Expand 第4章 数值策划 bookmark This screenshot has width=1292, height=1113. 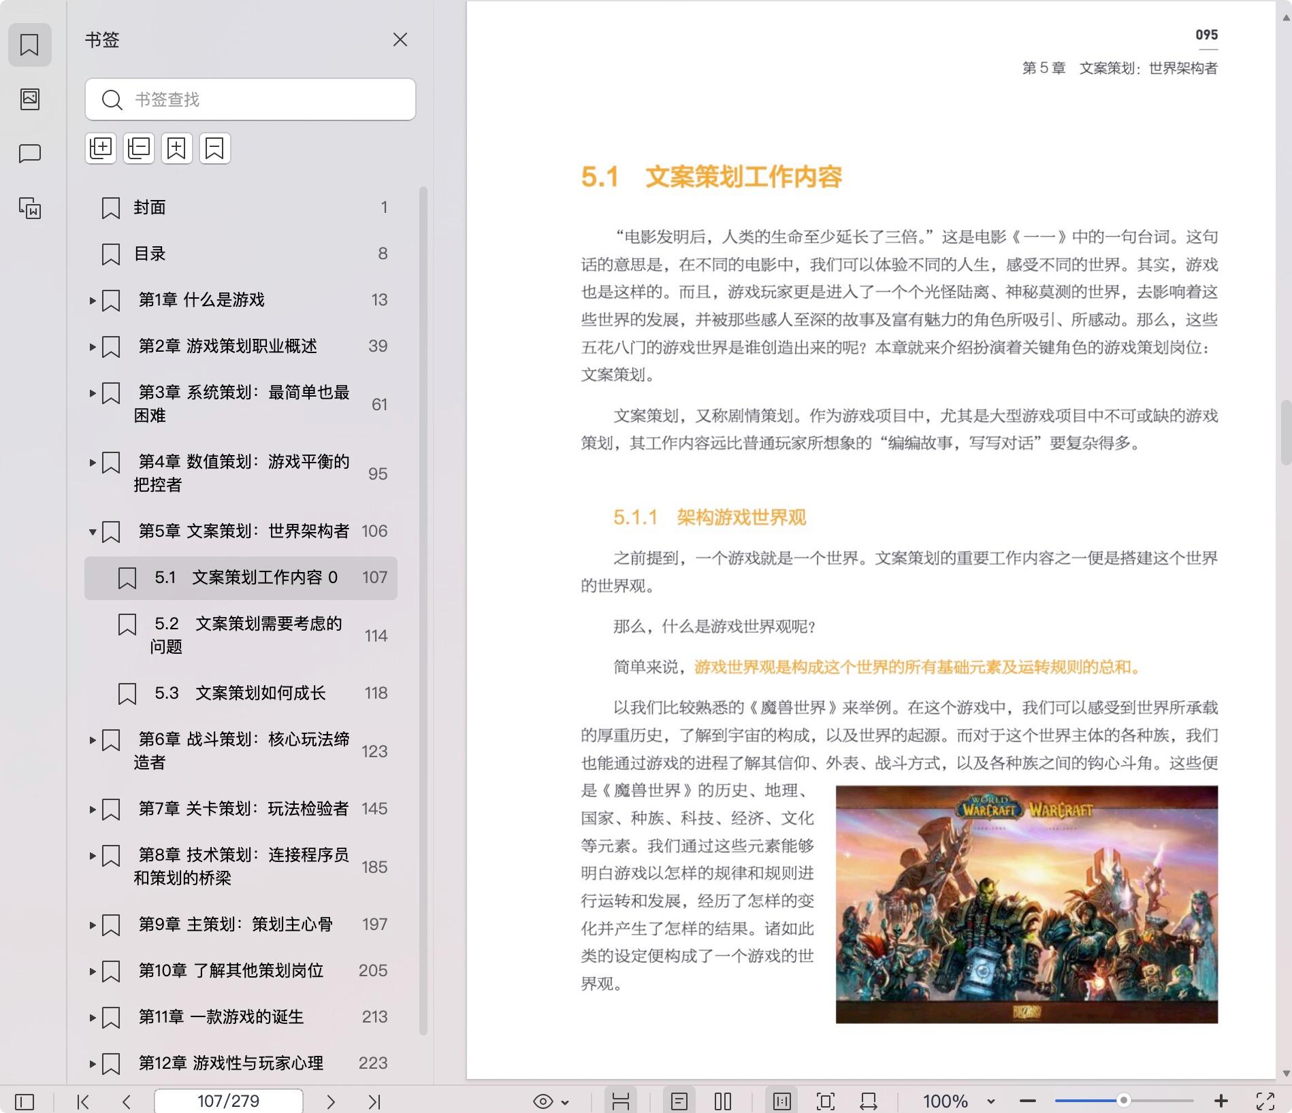point(93,462)
